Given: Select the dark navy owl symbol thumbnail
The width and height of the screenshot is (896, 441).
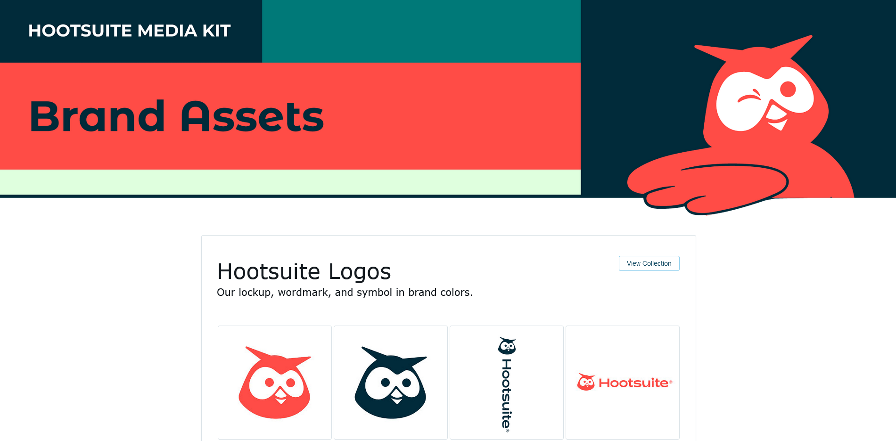Looking at the screenshot, I should coord(391,383).
